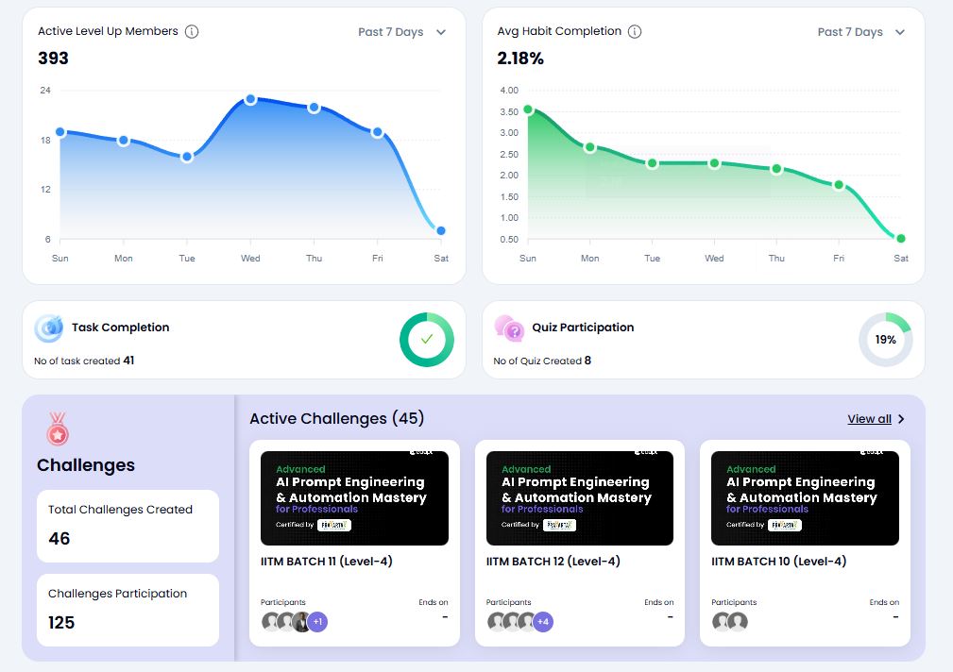Screen dimensions: 953x672
Task: Click info icon beside Avg Habit Completion
Action: (x=635, y=31)
